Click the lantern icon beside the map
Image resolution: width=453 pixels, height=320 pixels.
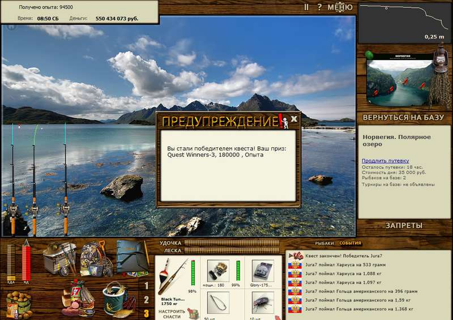click(x=441, y=58)
